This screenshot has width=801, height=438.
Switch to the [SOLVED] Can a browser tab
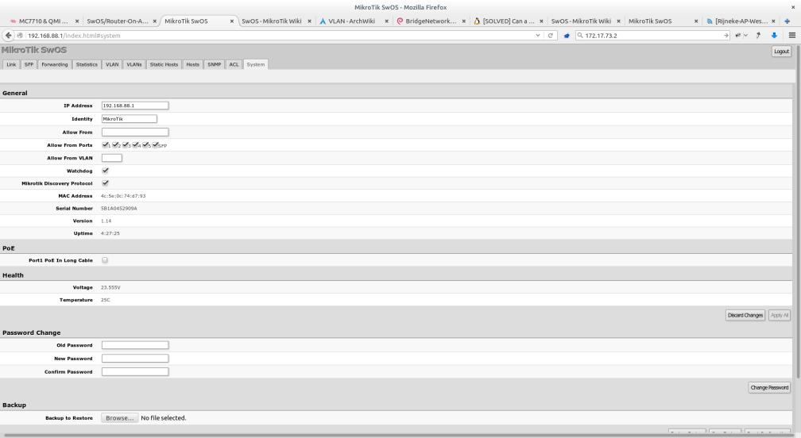click(x=509, y=21)
